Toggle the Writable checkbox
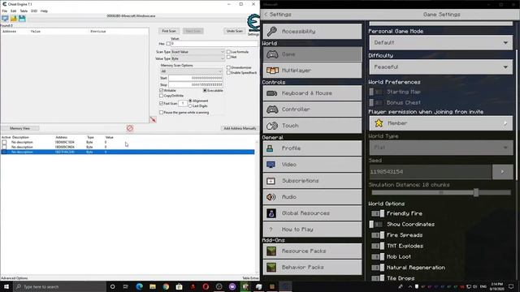Image resolution: width=520 pixels, height=292 pixels. pos(162,90)
